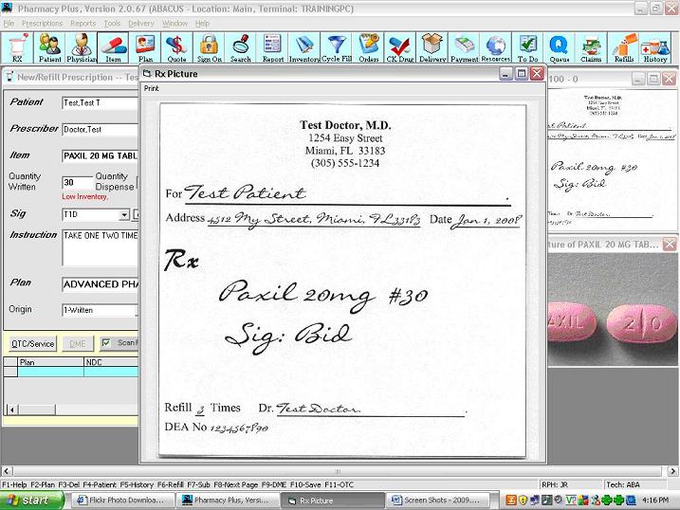Open the Reports menu
This screenshot has width=680, height=510.
pos(83,23)
